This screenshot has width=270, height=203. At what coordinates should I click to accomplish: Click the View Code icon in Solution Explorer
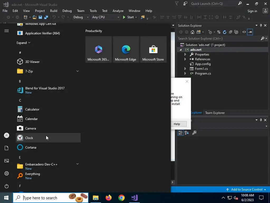(x=244, y=32)
